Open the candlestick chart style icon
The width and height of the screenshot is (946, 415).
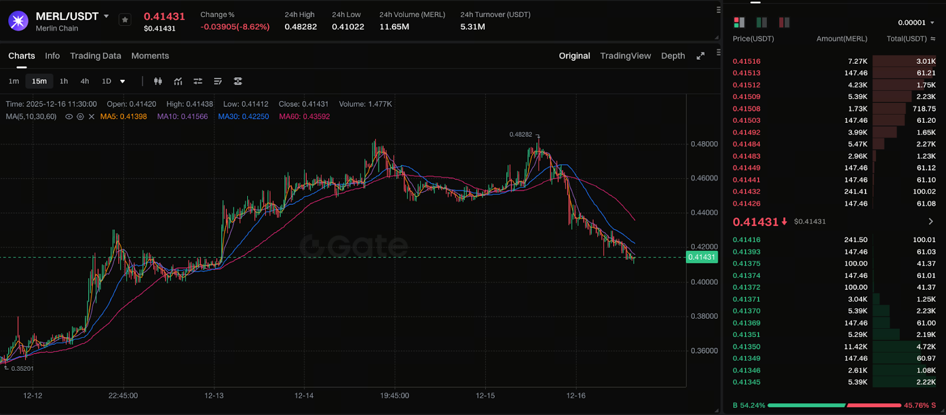158,81
